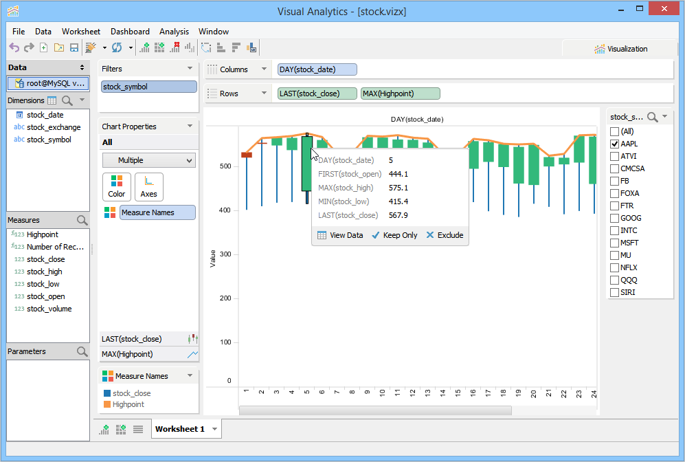The width and height of the screenshot is (685, 462).
Task: Select the Color shelf in Chart Properties
Action: 117,186
